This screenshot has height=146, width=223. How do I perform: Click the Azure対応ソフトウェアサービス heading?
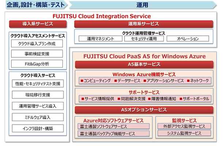pos(113,120)
